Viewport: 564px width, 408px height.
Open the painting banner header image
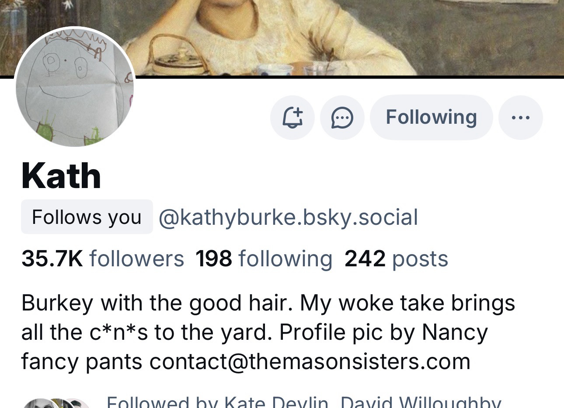(282, 38)
